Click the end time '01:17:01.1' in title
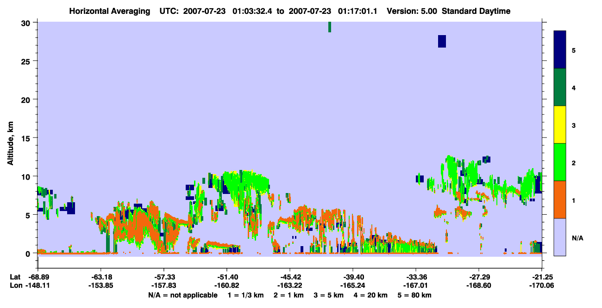The height and width of the screenshot is (308, 602). coord(357,11)
